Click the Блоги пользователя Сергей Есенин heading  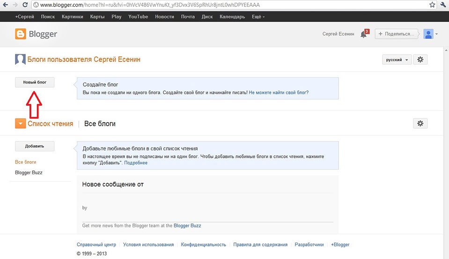[84, 59]
